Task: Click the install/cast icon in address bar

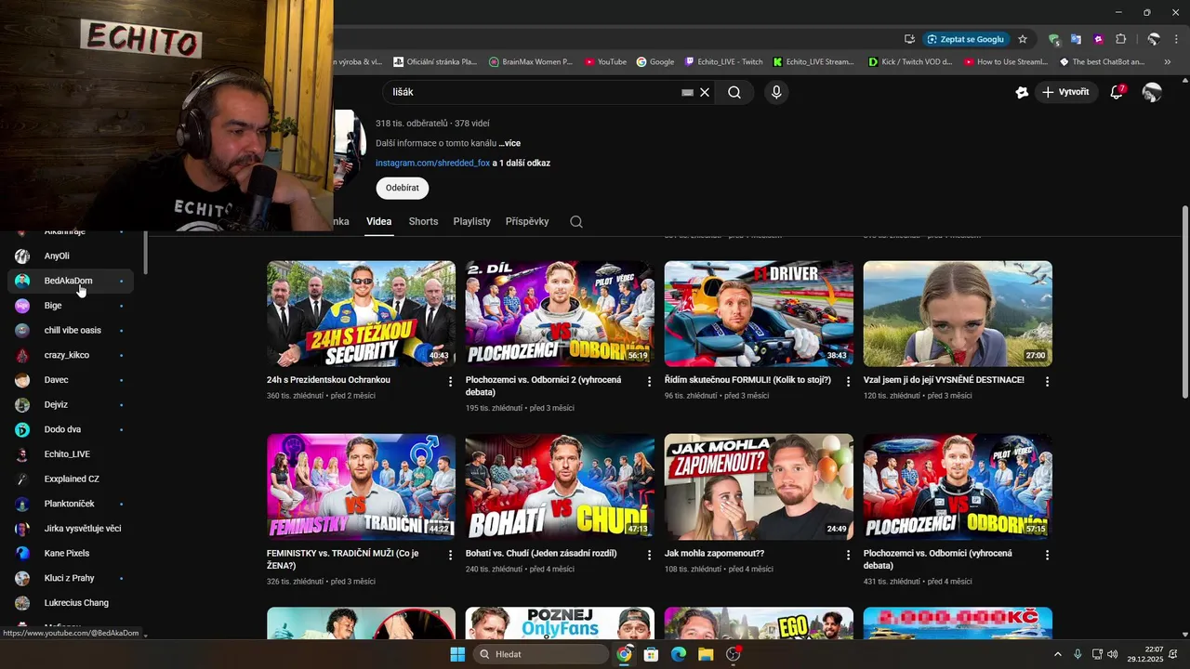Action: tap(909, 39)
